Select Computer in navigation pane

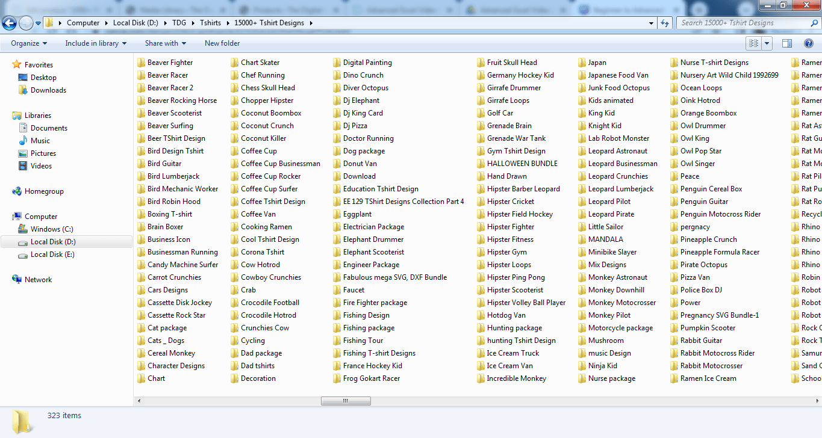pyautogui.click(x=41, y=217)
